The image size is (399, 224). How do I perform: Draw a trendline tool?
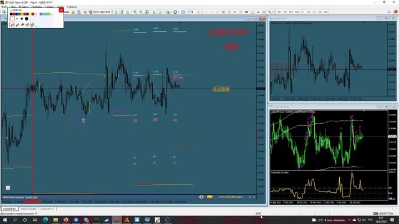pos(218,12)
